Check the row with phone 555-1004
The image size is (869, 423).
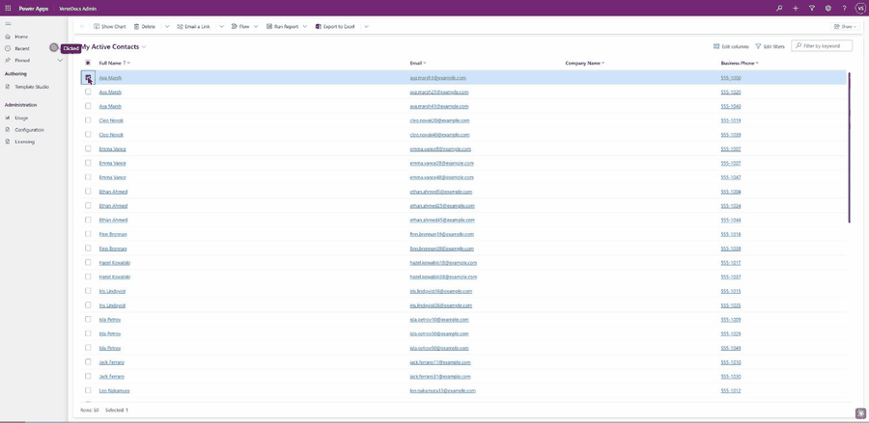88,192
